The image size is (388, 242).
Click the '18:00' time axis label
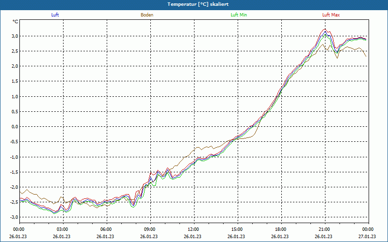coord(280,229)
